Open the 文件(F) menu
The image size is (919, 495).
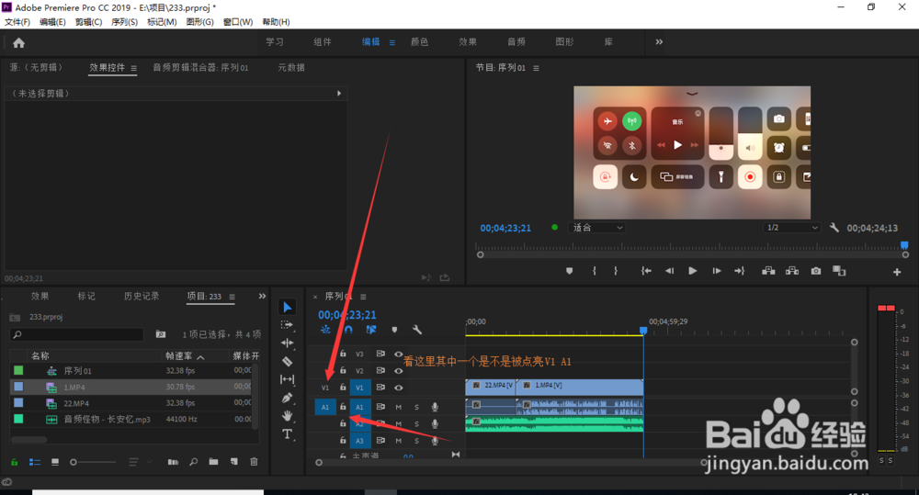point(17,22)
